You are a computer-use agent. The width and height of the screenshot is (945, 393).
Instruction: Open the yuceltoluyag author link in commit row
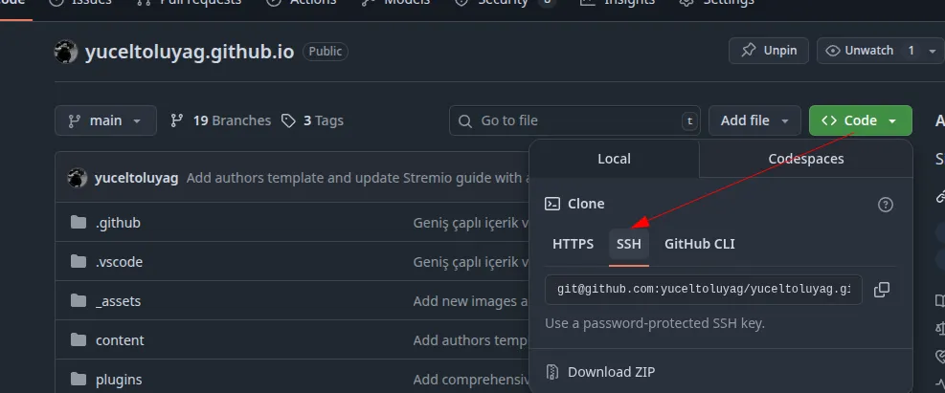136,178
